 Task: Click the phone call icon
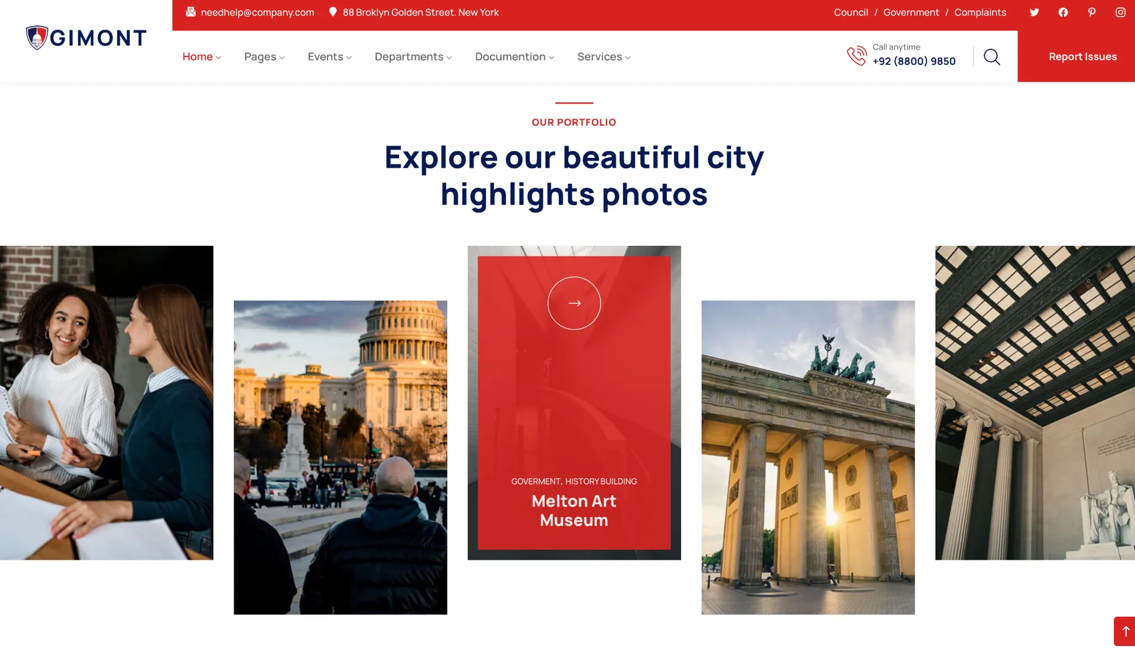coord(856,56)
